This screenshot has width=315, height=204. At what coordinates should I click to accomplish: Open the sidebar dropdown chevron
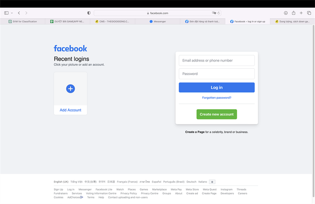tap(12, 13)
